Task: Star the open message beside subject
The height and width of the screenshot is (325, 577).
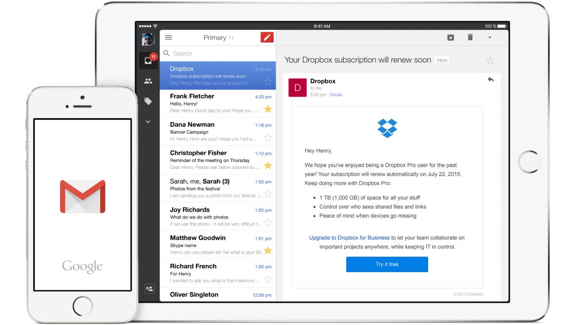Action: (490, 60)
